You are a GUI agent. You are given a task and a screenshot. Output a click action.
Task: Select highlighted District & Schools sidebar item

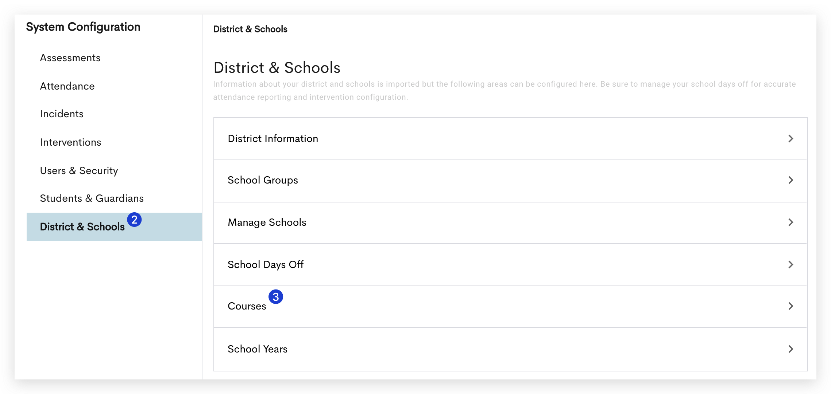click(114, 227)
